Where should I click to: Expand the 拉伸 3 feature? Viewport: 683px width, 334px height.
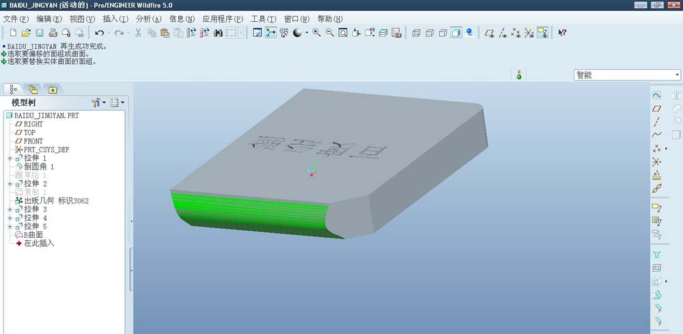click(10, 210)
